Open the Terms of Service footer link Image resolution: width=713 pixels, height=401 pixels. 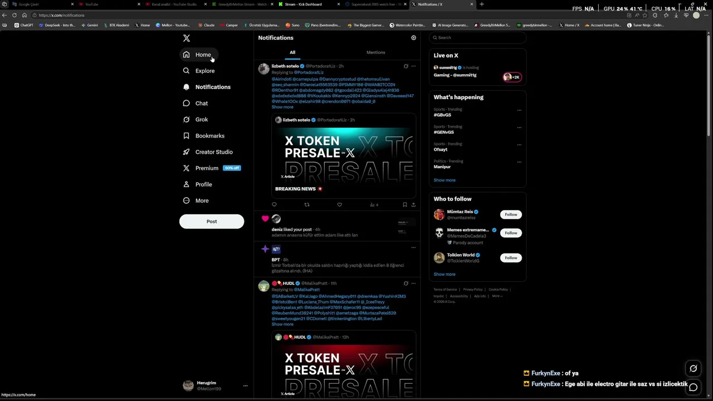pos(445,290)
